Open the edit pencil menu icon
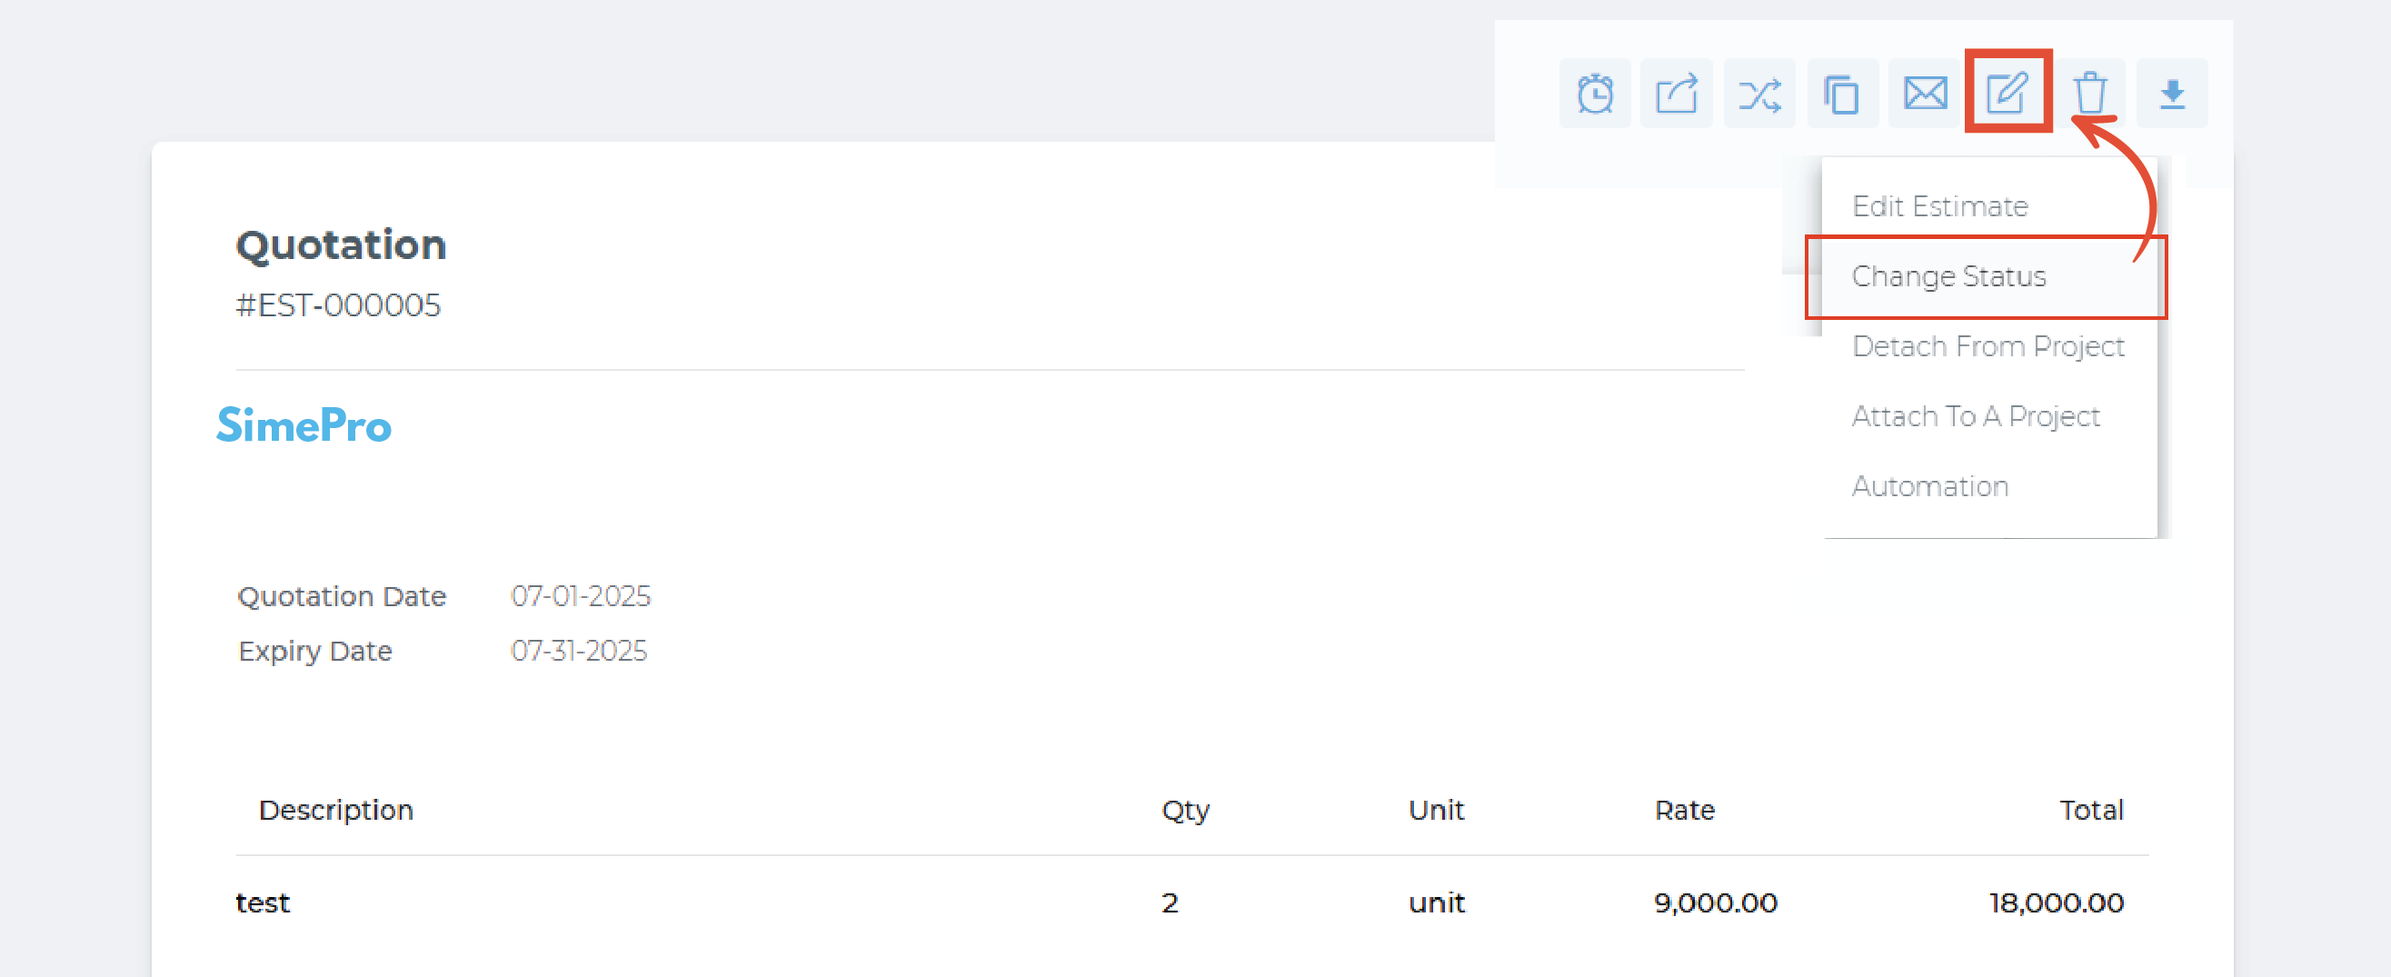2391x977 pixels. pyautogui.click(x=2007, y=94)
